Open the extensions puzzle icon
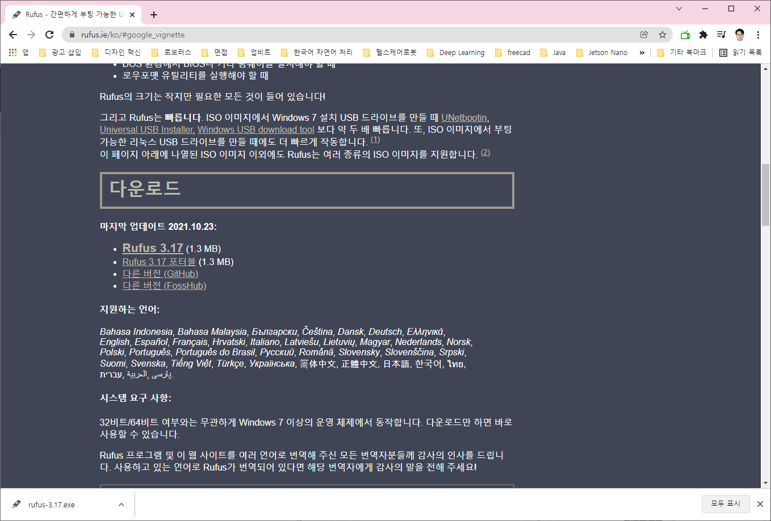 tap(703, 35)
